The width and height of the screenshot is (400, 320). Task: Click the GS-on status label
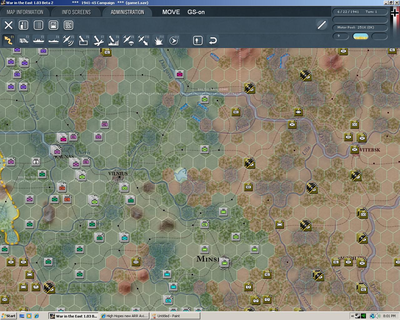click(x=196, y=12)
